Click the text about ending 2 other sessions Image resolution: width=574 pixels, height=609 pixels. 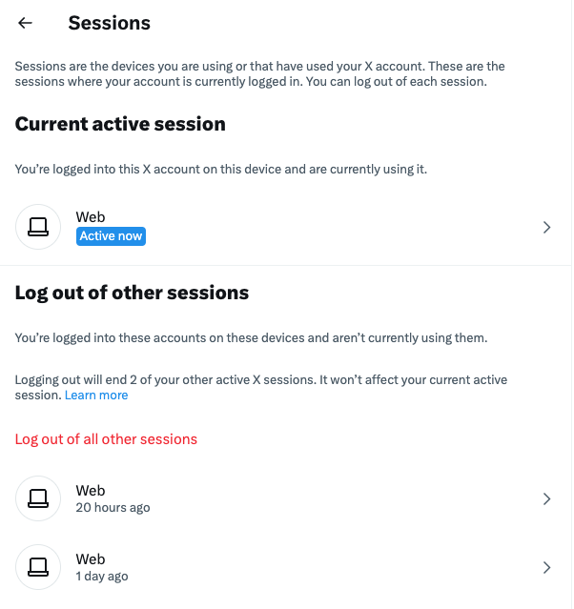pyautogui.click(x=260, y=380)
